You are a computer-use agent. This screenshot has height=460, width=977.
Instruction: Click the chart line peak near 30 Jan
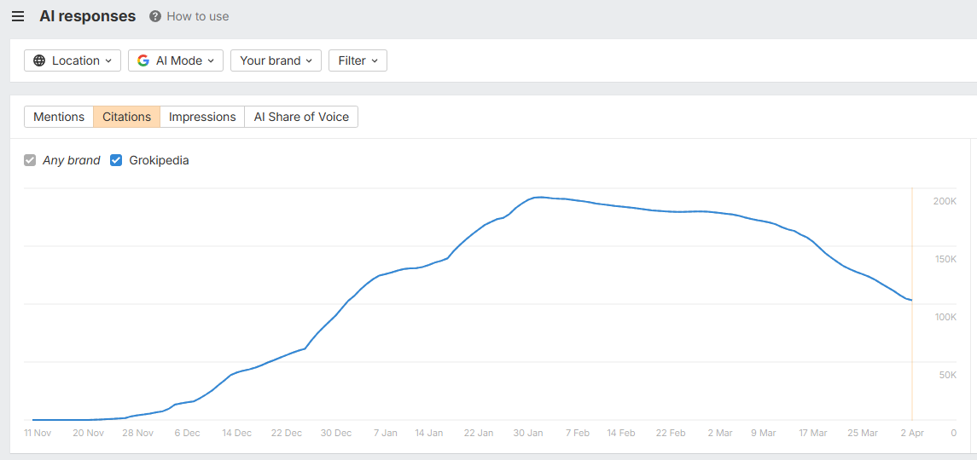(539, 197)
